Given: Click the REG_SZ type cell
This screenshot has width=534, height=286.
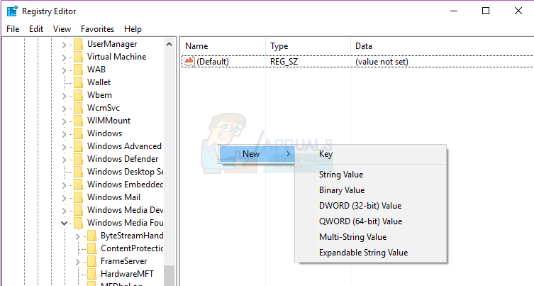Looking at the screenshot, I should (x=284, y=62).
